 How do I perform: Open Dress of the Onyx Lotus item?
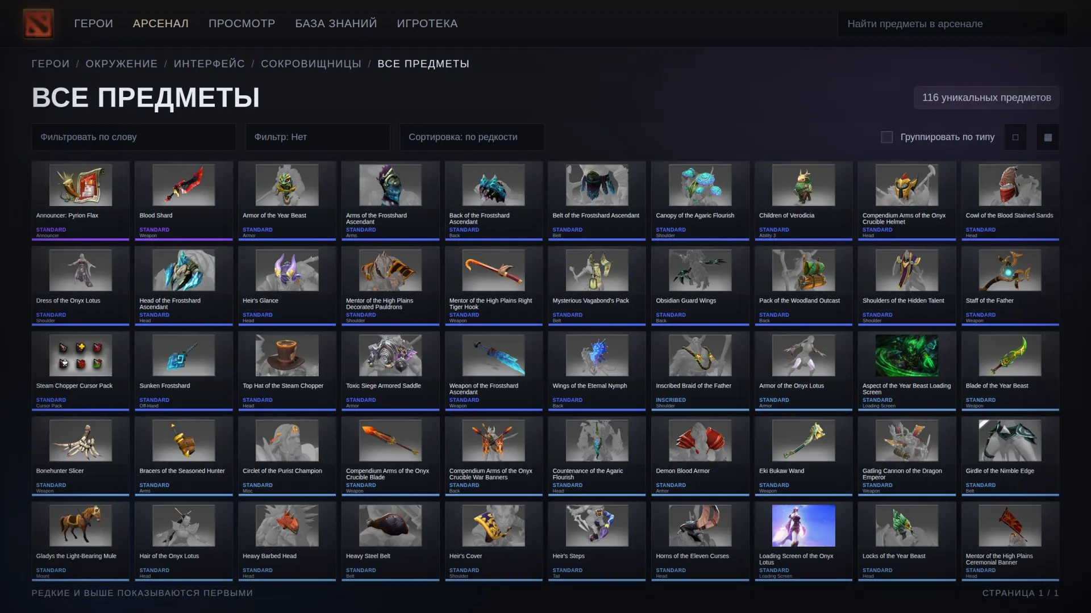click(x=81, y=285)
